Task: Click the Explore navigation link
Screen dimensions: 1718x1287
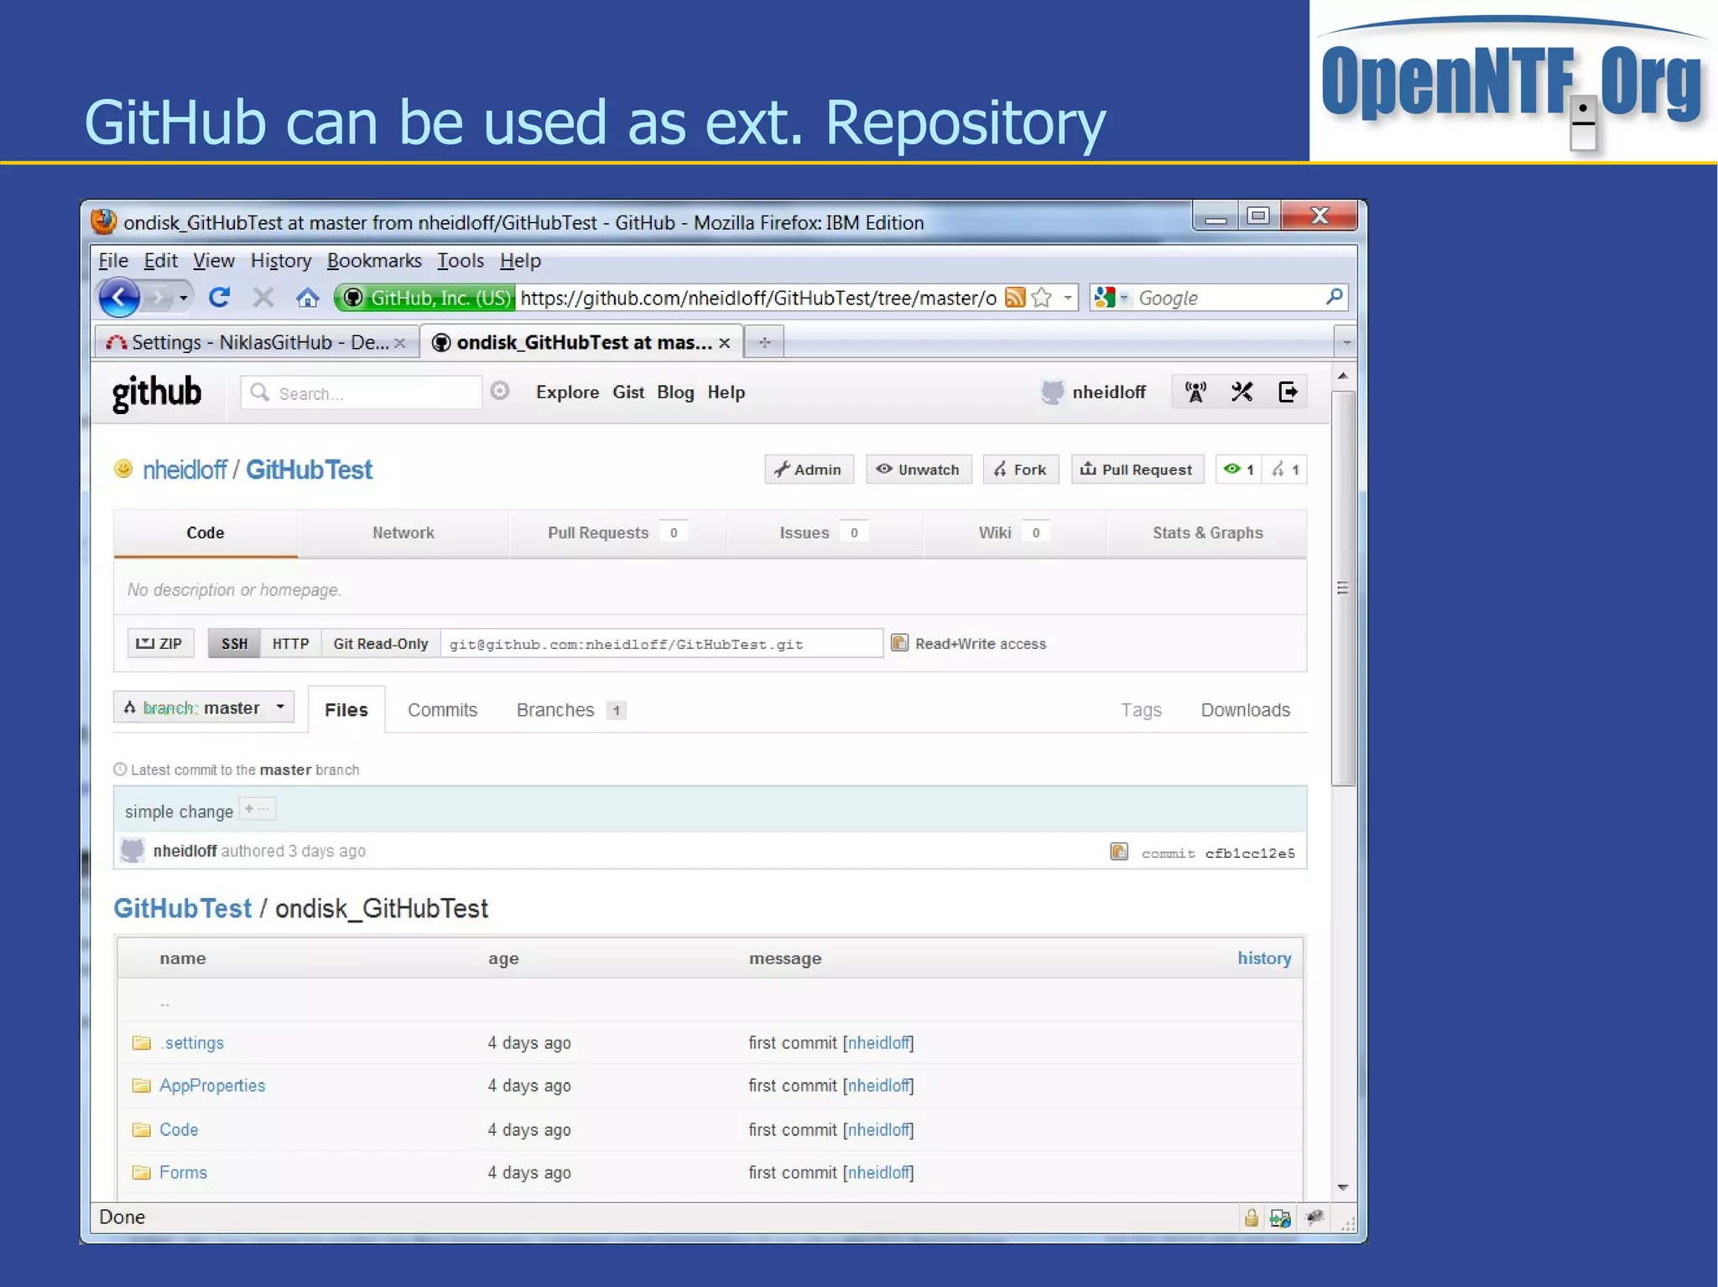Action: [567, 392]
